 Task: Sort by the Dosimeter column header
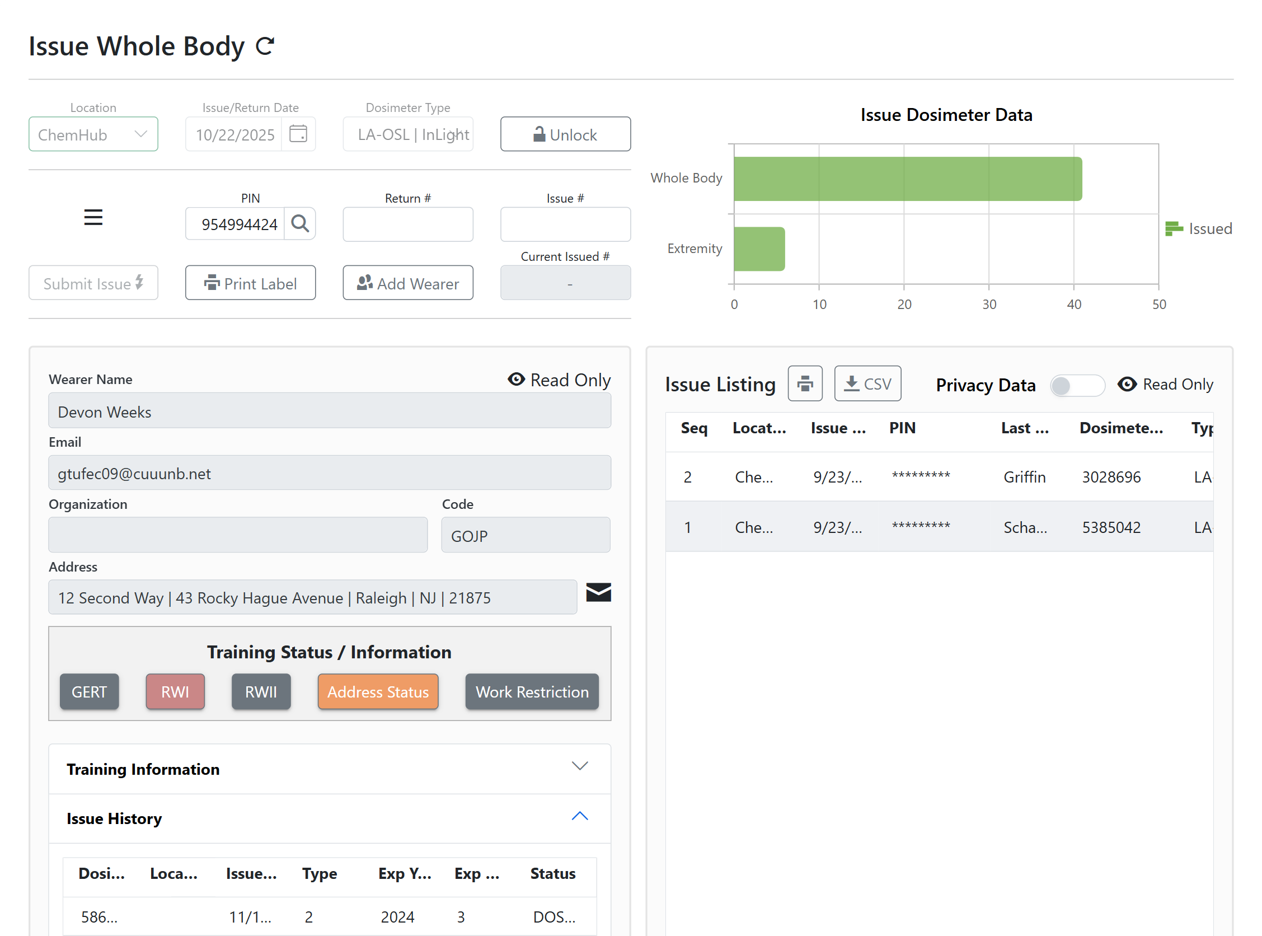(1121, 428)
